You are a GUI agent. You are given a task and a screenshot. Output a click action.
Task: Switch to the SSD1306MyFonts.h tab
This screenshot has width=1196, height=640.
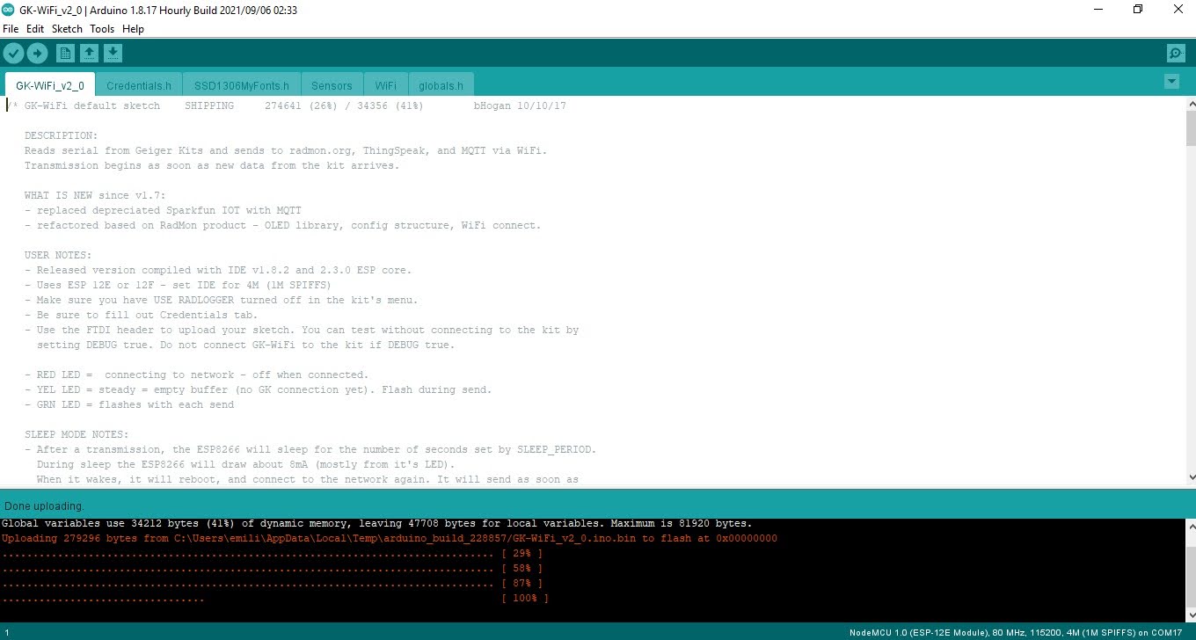coord(241,85)
